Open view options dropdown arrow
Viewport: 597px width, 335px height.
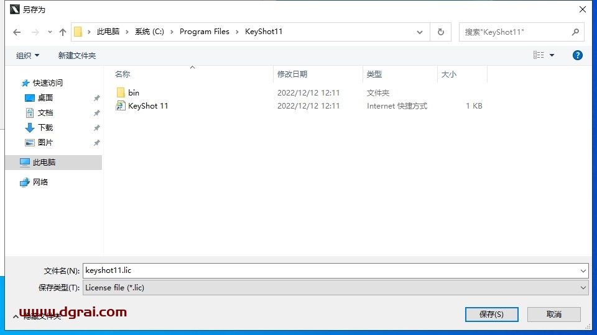pos(552,55)
